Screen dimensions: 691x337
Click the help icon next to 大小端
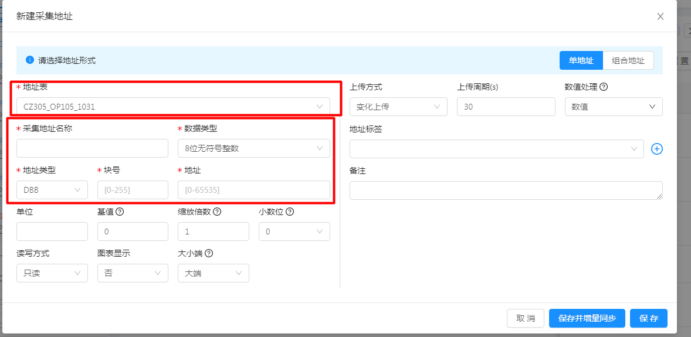point(208,254)
